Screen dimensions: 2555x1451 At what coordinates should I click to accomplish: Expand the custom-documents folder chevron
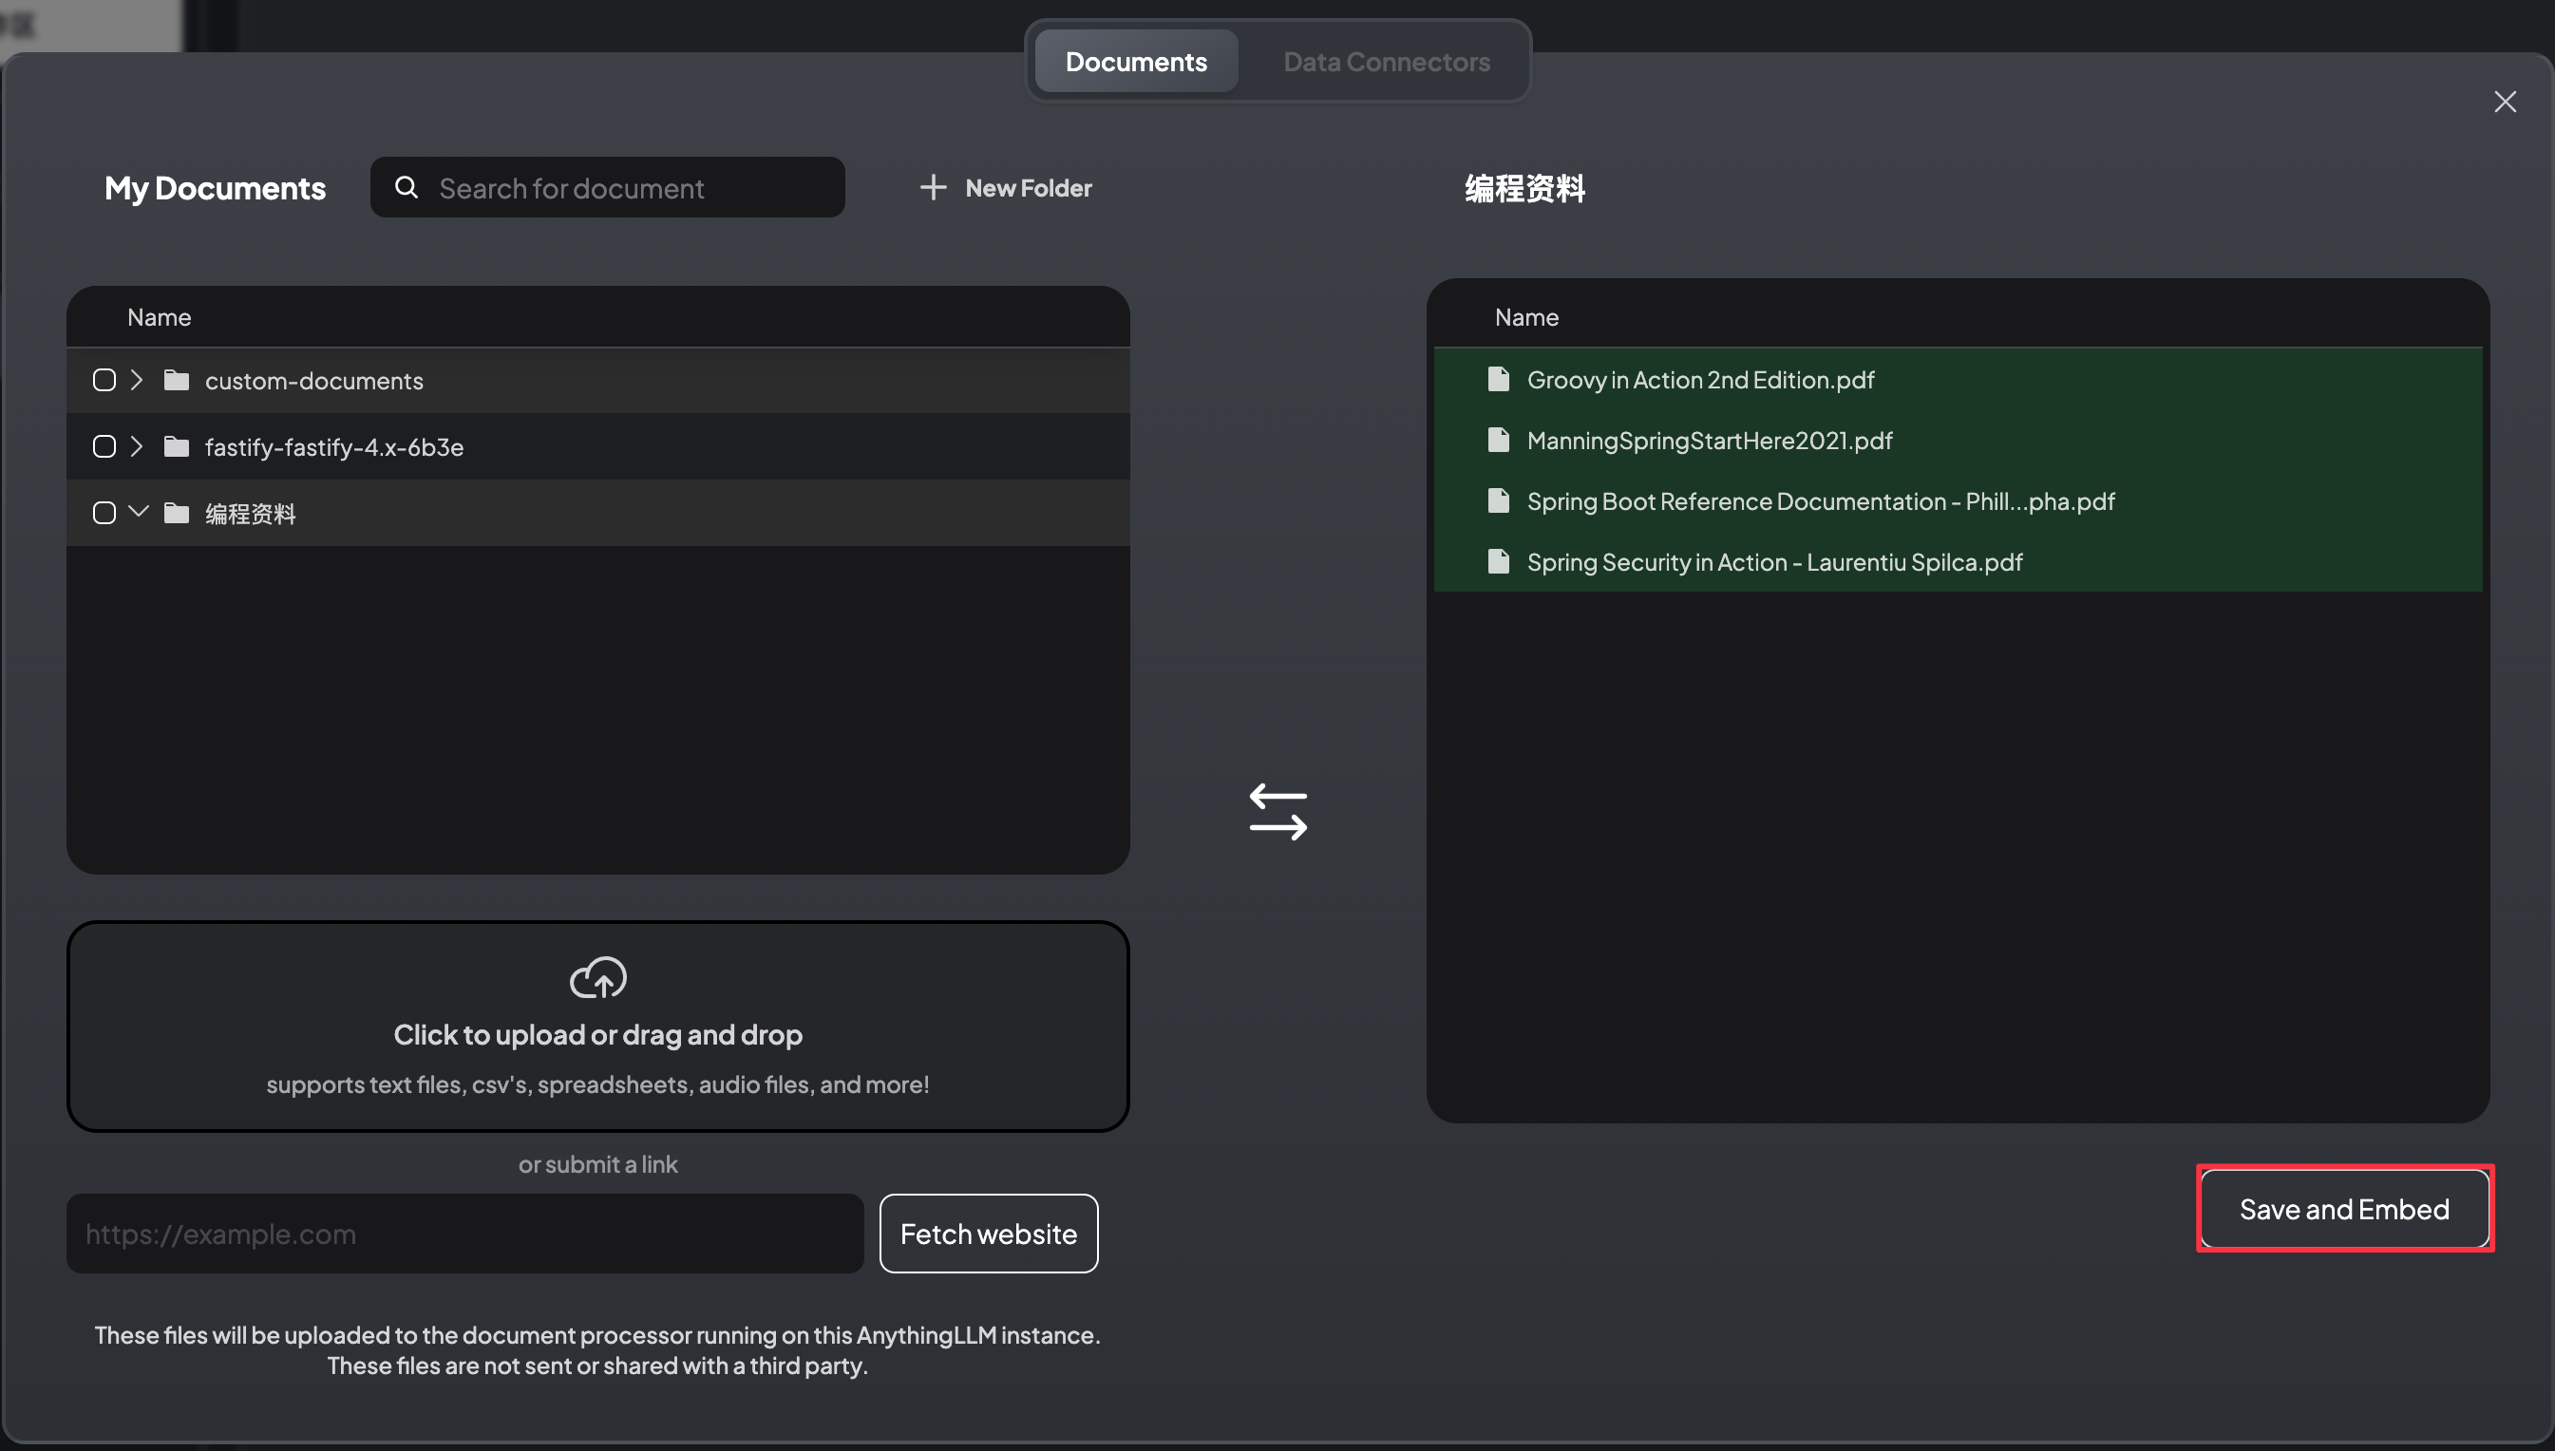pyautogui.click(x=138, y=380)
